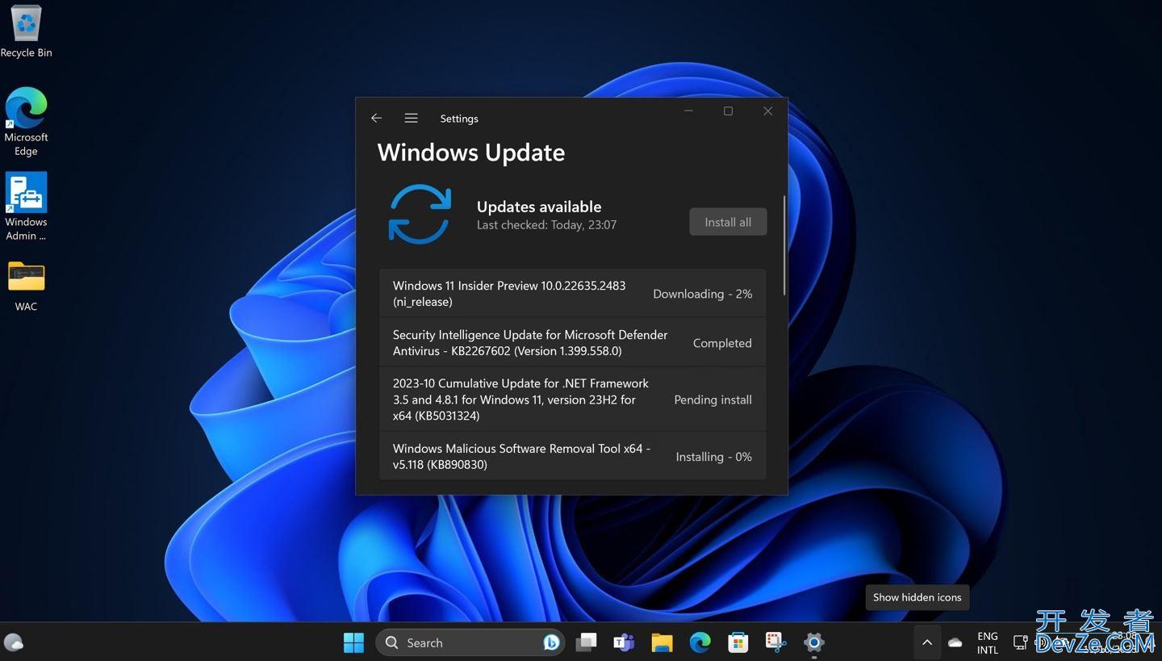
Task: Open the weather widget on the taskbar
Action: click(14, 642)
